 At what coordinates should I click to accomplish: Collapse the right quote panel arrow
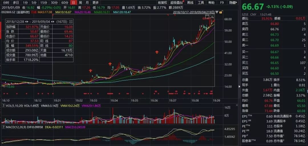click(x=240, y=86)
